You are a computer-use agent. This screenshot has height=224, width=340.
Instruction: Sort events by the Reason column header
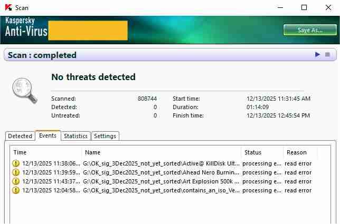tap(300, 152)
